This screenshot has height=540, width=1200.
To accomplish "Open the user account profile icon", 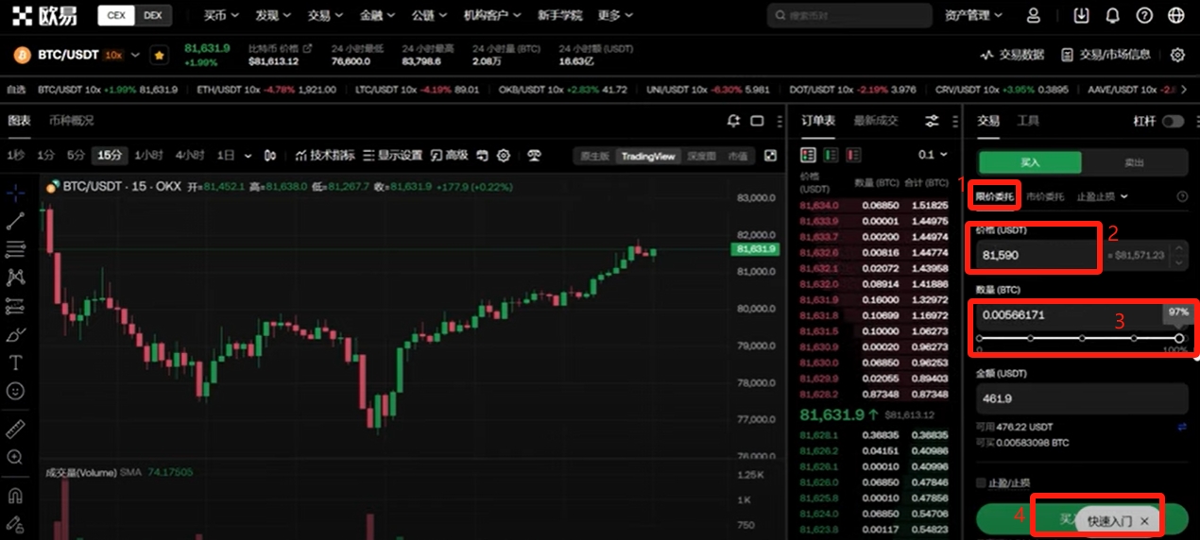I will (x=1033, y=16).
